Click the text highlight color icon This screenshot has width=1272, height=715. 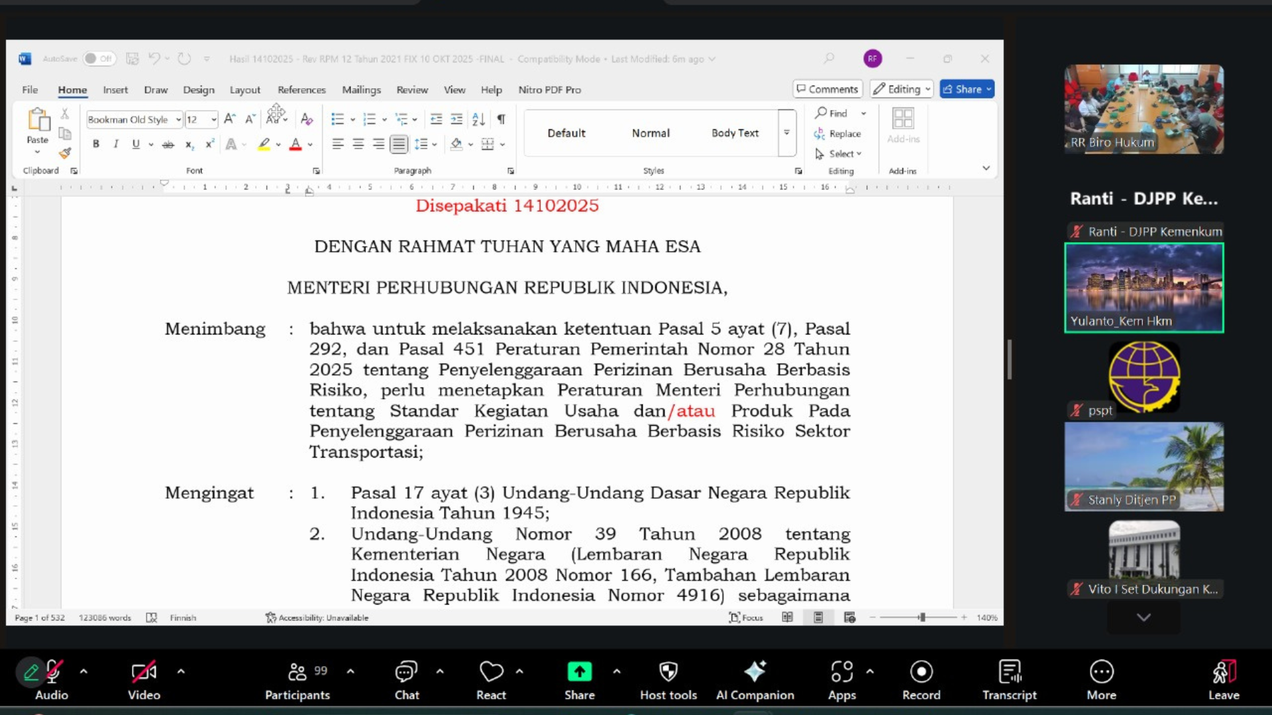coord(264,144)
